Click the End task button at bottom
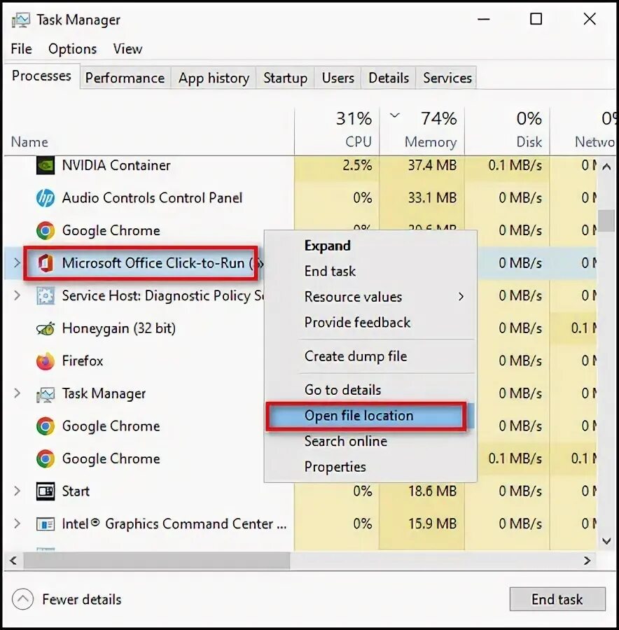This screenshot has height=630, width=619. tap(557, 599)
